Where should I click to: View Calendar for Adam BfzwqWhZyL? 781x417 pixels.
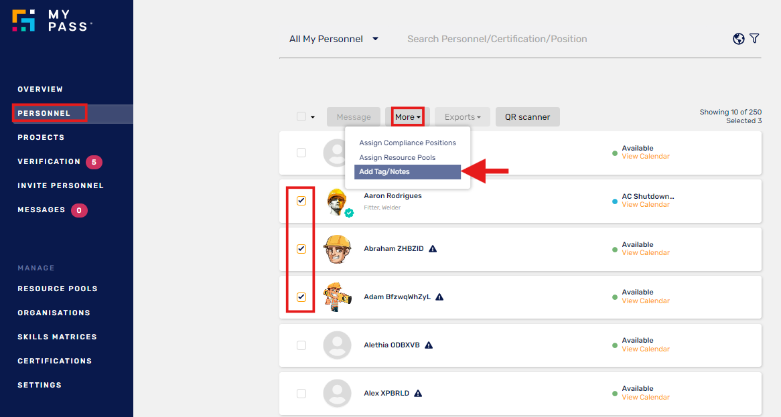(646, 301)
